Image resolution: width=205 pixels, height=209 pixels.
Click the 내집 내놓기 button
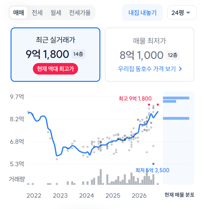point(142,13)
